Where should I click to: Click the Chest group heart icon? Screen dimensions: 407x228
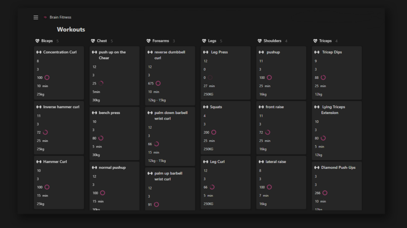coord(93,41)
